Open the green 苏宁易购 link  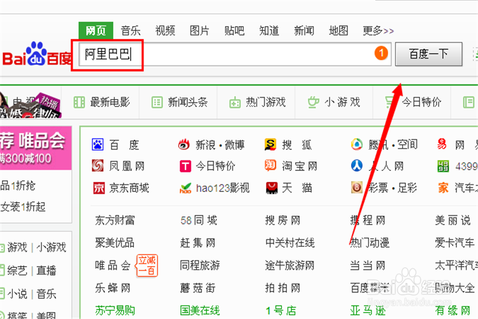[115, 311]
